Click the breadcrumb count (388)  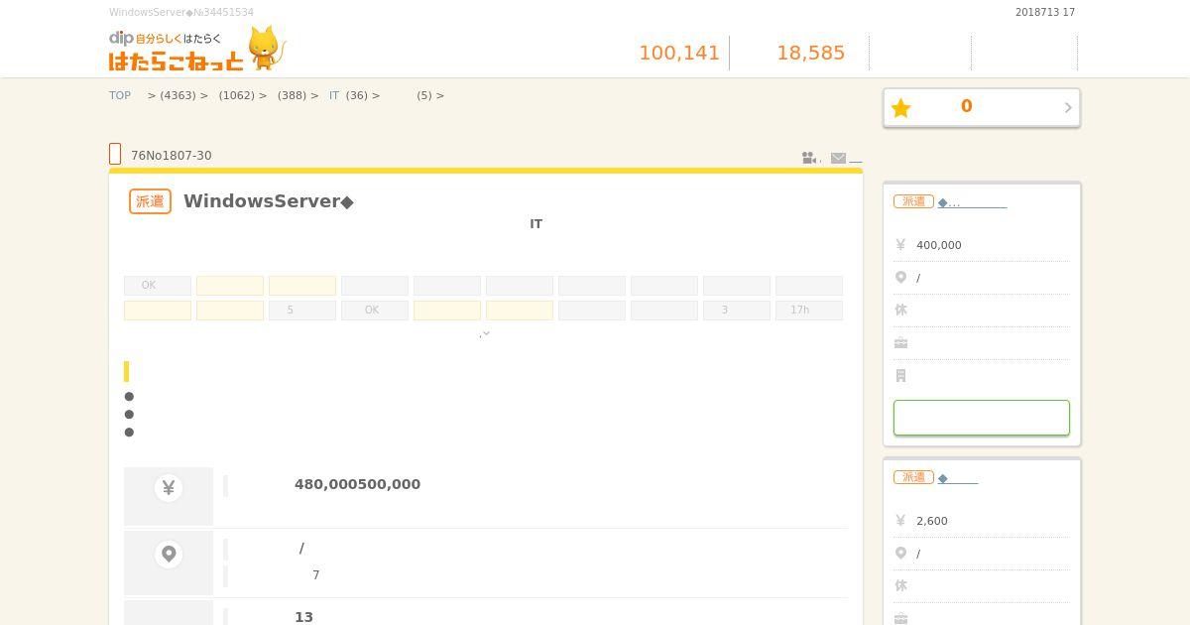coord(292,95)
